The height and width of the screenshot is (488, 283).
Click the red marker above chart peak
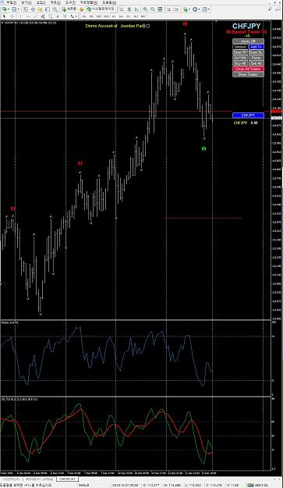[185, 23]
